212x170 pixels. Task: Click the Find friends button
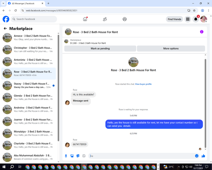[174, 19]
